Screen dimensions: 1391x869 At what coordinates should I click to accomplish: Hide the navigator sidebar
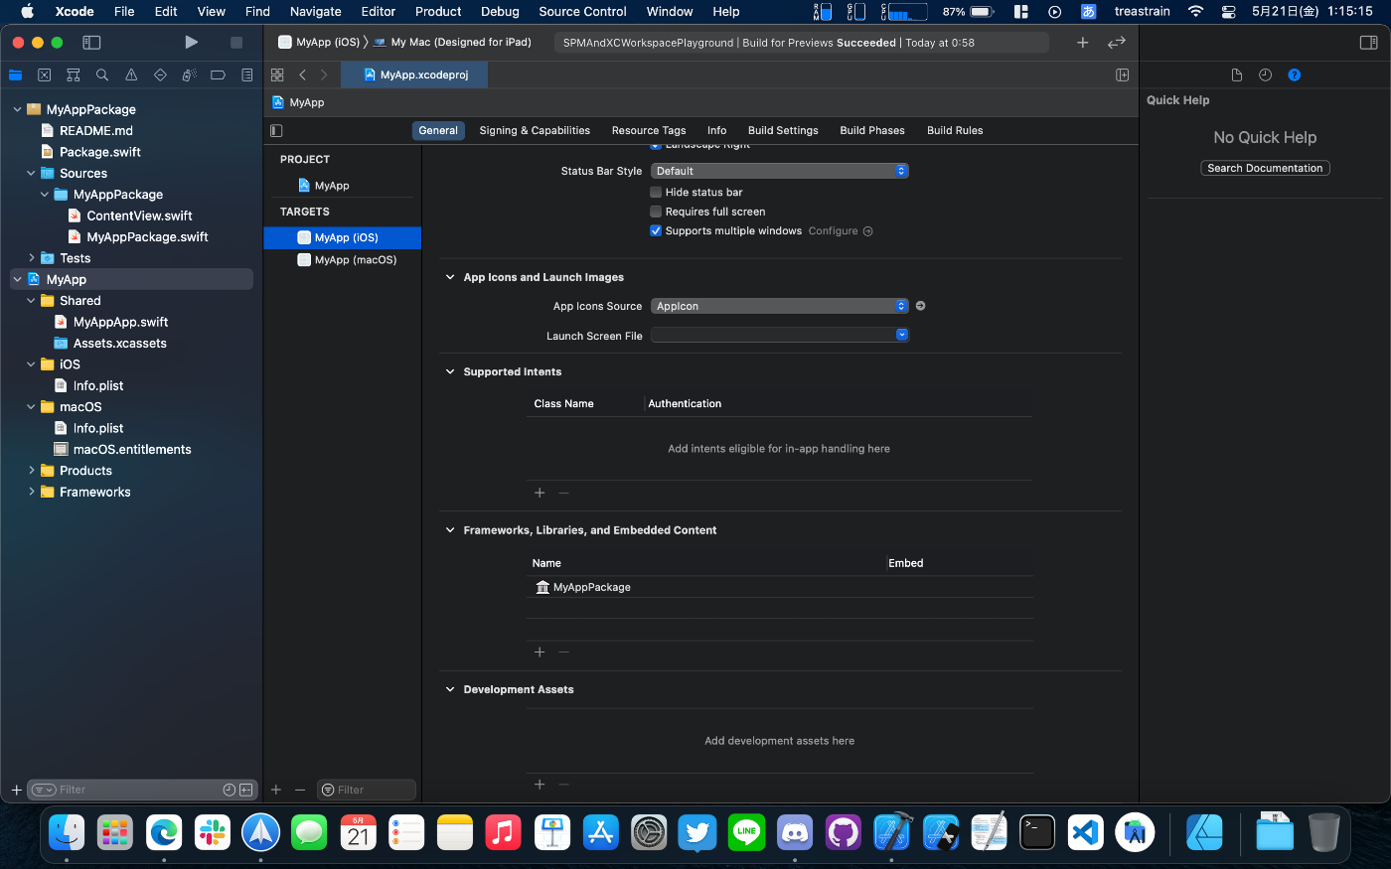(x=91, y=43)
